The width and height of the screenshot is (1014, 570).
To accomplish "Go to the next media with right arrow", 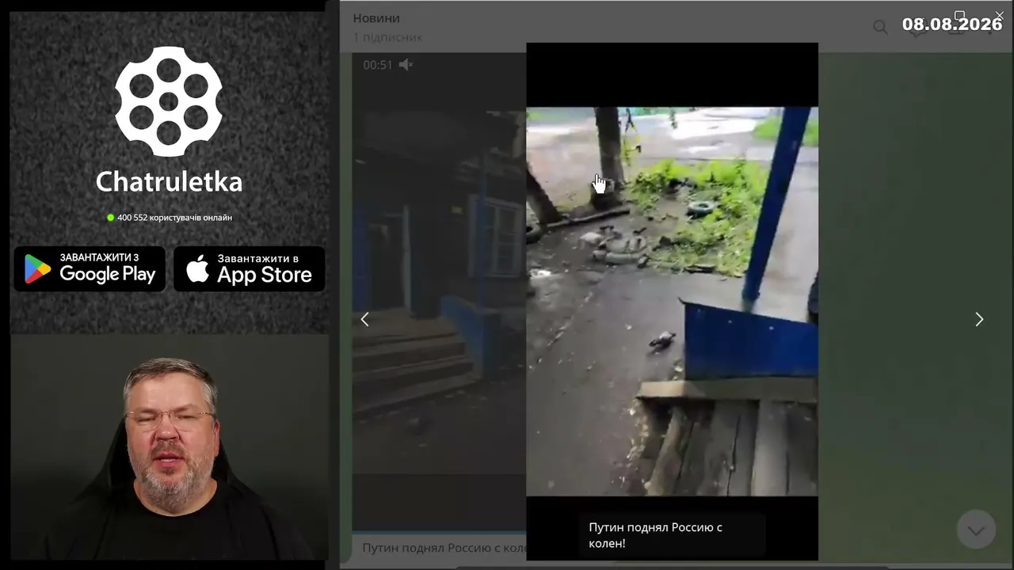I will (x=979, y=319).
